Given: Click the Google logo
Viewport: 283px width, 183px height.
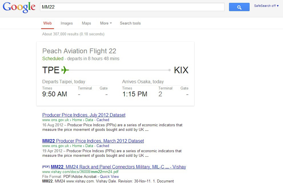Looking at the screenshot, I should [x=19, y=7].
